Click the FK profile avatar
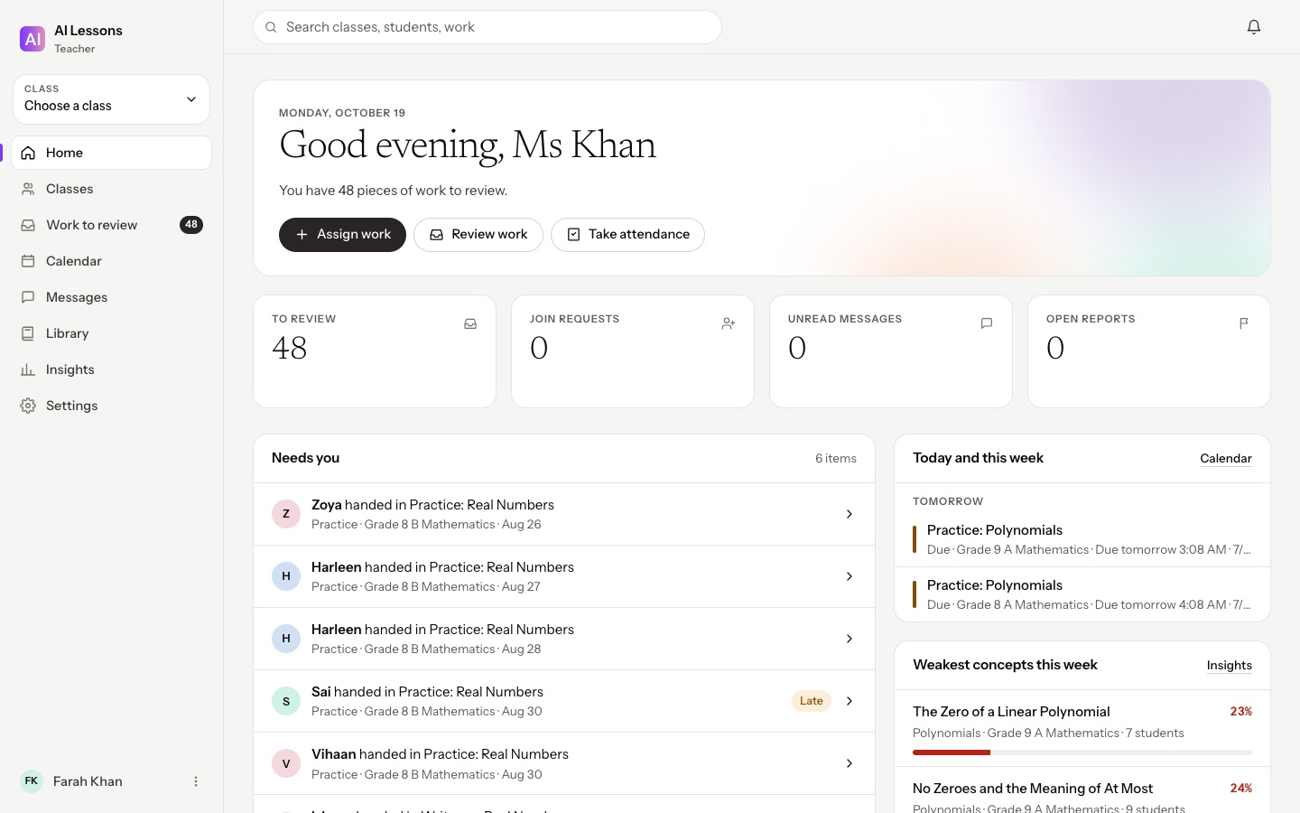Image resolution: width=1300 pixels, height=813 pixels. [x=32, y=781]
